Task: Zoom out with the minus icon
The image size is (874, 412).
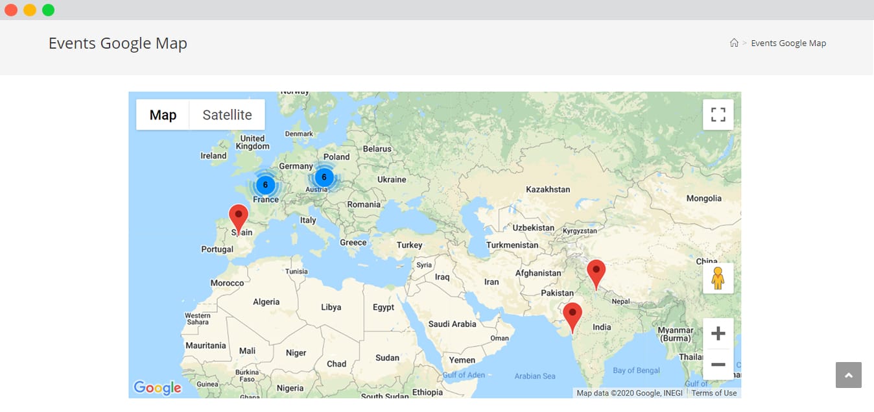Action: tap(718, 365)
